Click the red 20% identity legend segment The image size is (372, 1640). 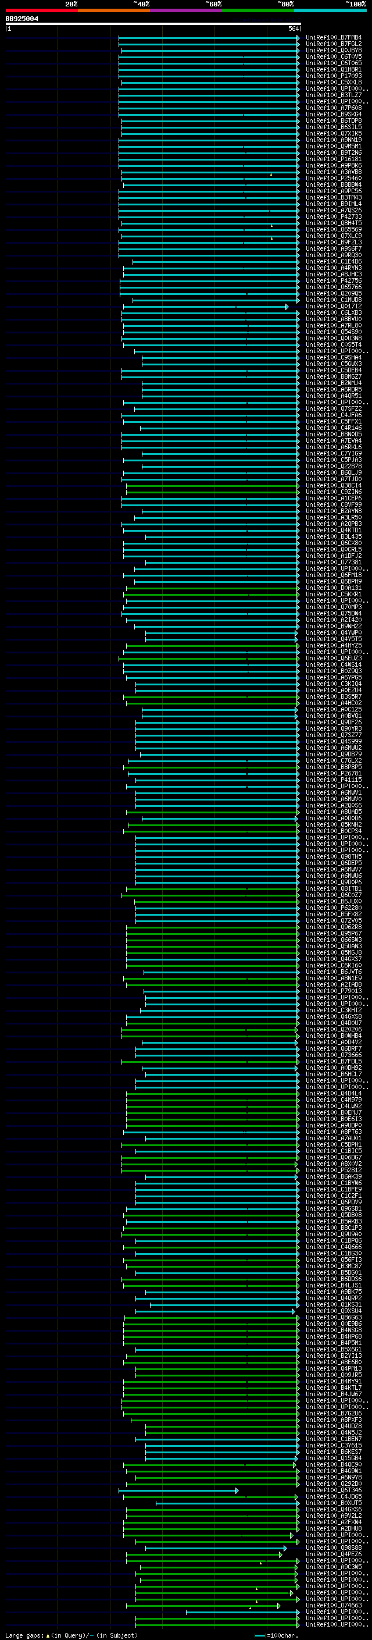41,10
